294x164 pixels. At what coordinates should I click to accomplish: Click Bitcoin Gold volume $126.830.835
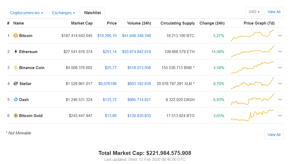tap(139, 116)
